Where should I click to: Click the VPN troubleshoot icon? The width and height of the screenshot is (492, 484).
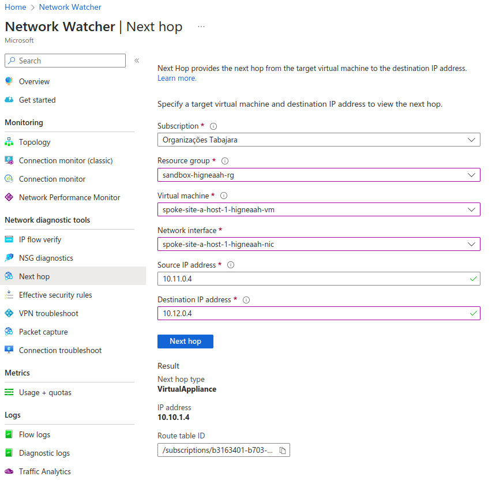point(9,313)
